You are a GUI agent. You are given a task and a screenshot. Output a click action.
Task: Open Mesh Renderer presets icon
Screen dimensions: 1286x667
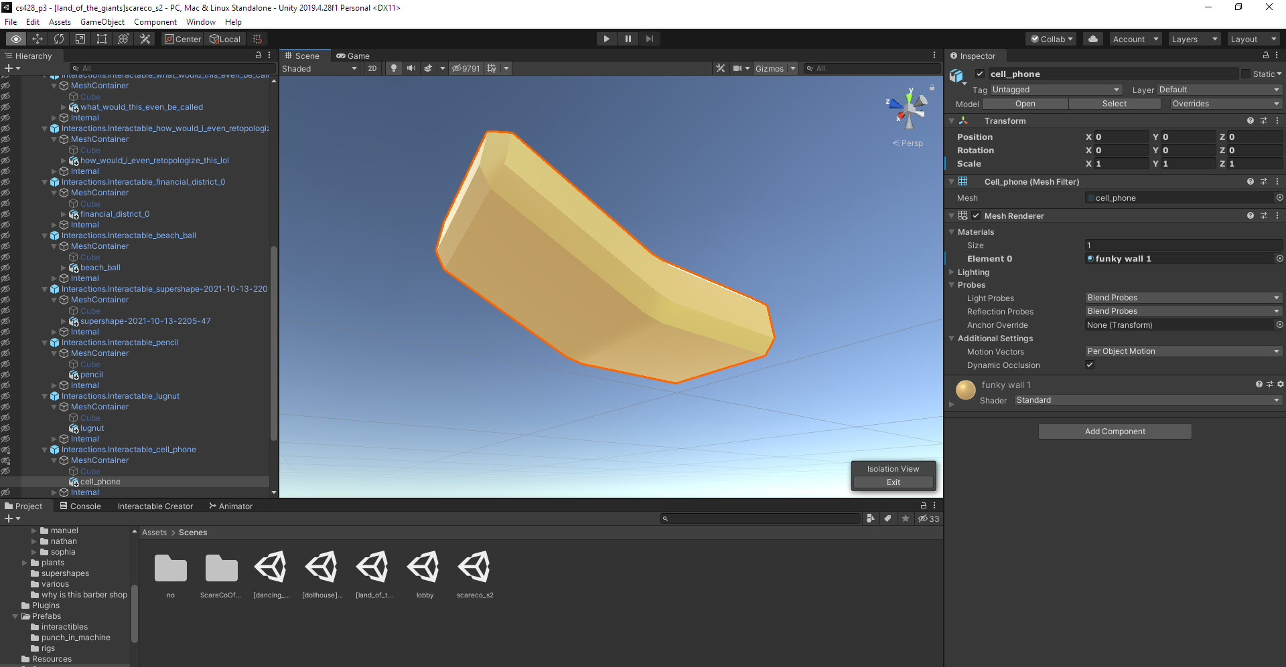point(1264,215)
